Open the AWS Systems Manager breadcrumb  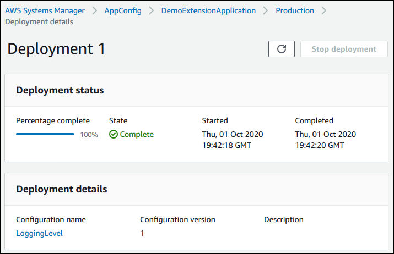45,10
